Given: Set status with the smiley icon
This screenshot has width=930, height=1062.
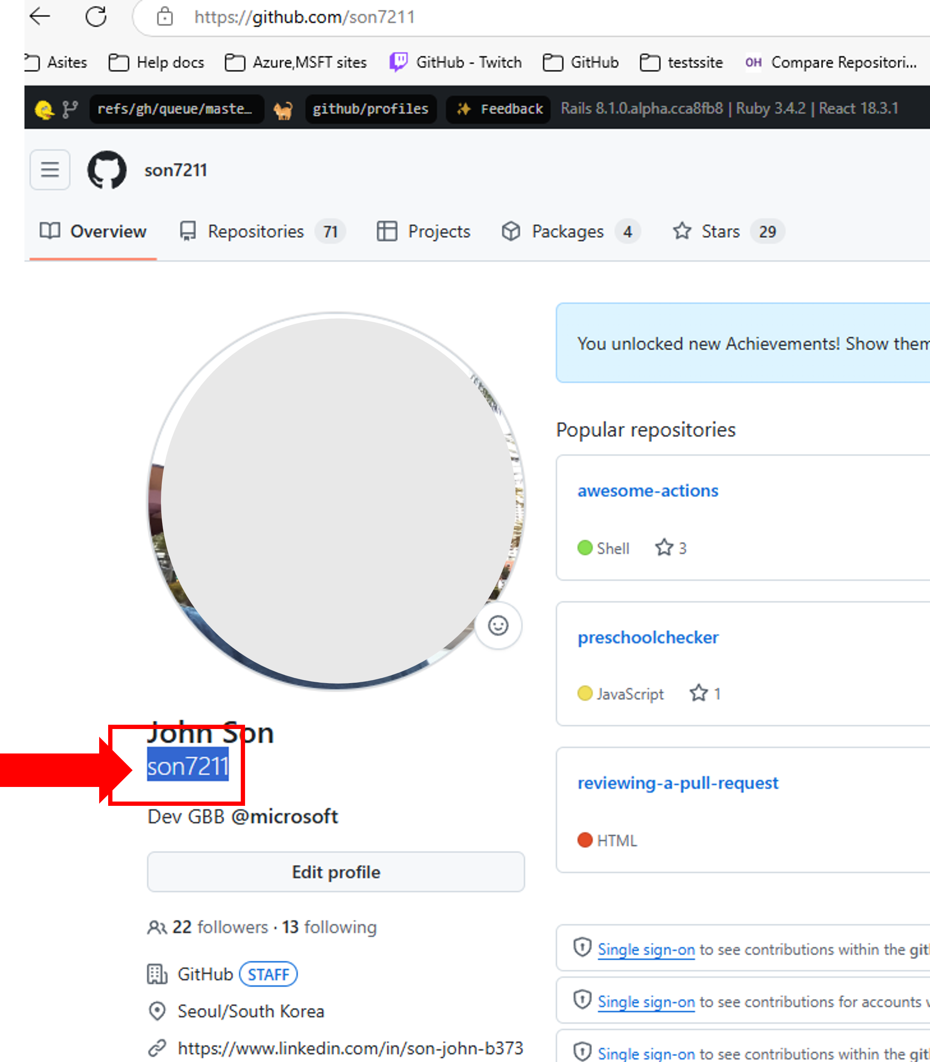Looking at the screenshot, I should pos(498,625).
